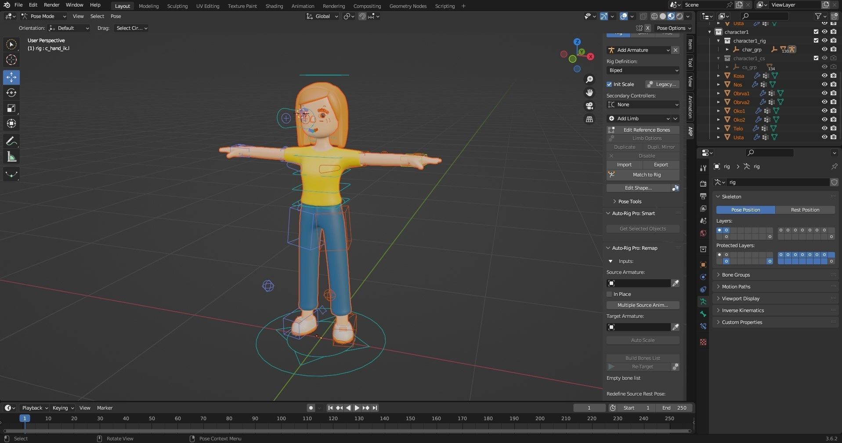The image size is (842, 443).
Task: Disable render camera for Telo
Action: click(833, 128)
